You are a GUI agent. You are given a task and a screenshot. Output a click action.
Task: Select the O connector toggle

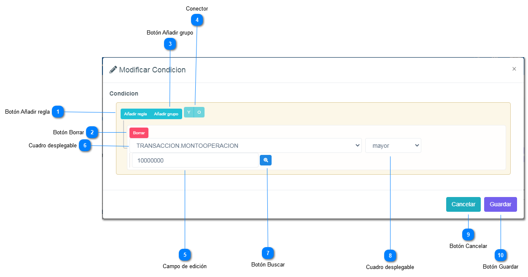tap(199, 112)
